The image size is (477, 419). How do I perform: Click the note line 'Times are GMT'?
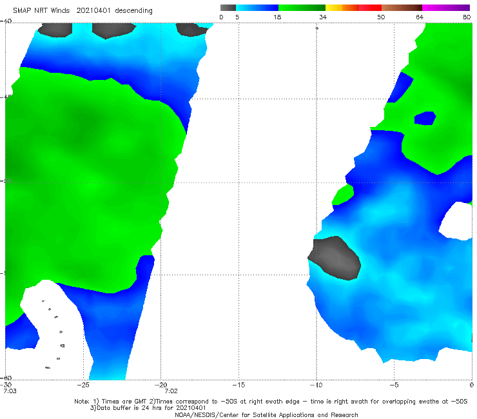click(x=124, y=402)
